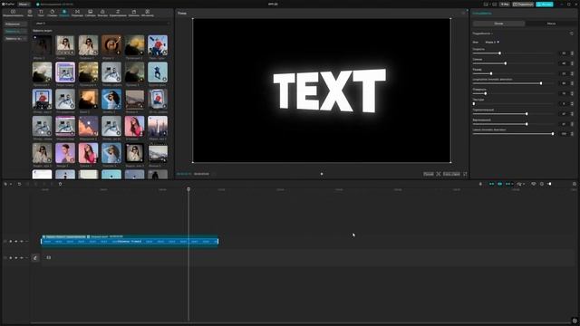Click the Redo arrow in timeline toolbar

click(27, 184)
